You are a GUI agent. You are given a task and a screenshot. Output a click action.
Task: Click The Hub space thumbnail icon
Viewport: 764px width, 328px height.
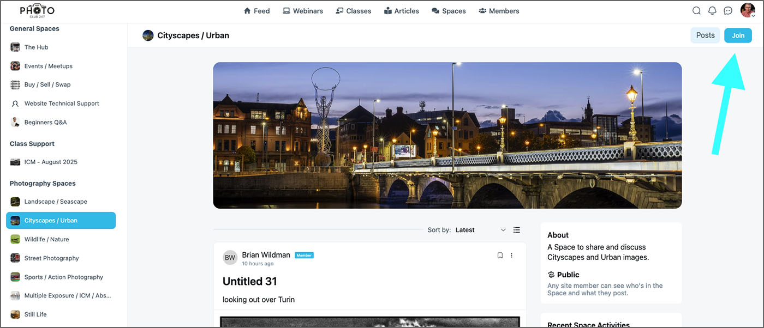click(15, 47)
